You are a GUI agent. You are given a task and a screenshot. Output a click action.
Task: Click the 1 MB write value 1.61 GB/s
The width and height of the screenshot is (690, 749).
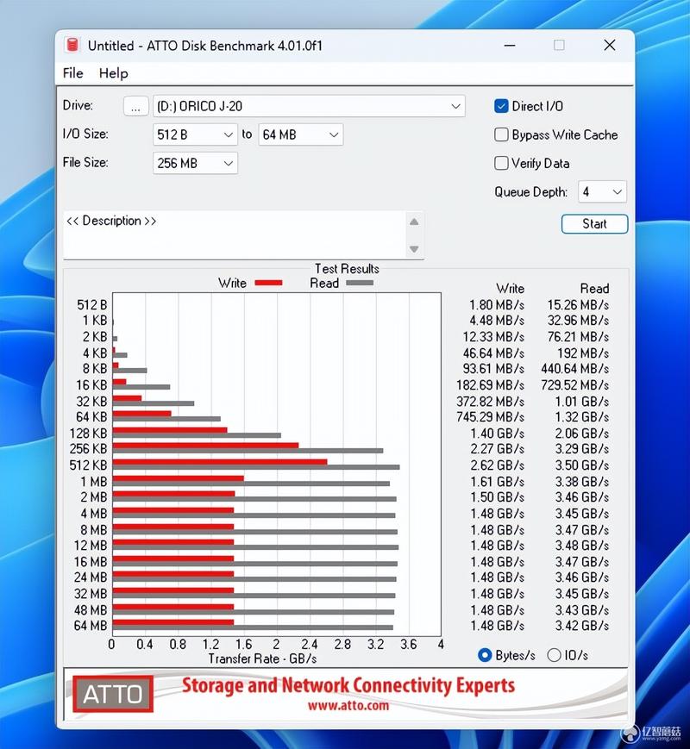[x=498, y=482]
